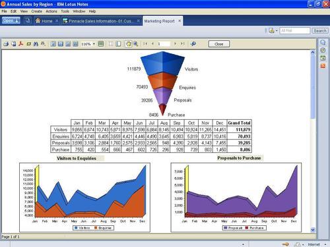Viewport: 330px width, 247px height.
Task: Export report with red PDF icon
Action: [x=21, y=44]
